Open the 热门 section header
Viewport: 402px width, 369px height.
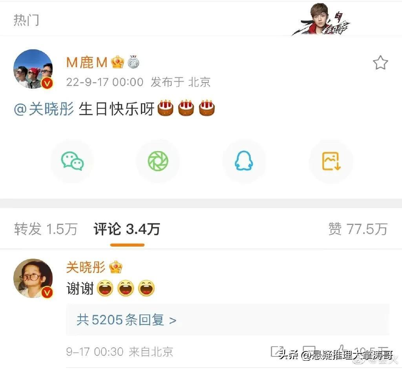26,20
